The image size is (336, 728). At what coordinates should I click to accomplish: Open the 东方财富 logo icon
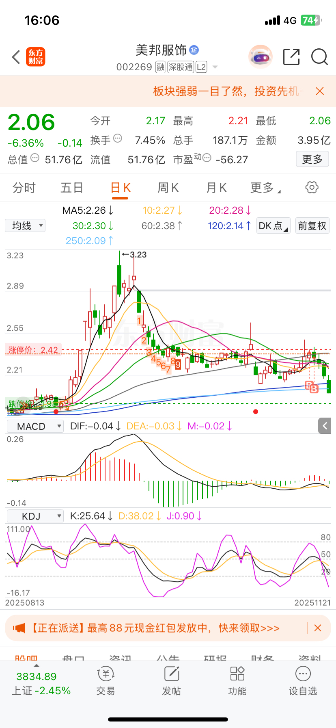click(x=36, y=57)
